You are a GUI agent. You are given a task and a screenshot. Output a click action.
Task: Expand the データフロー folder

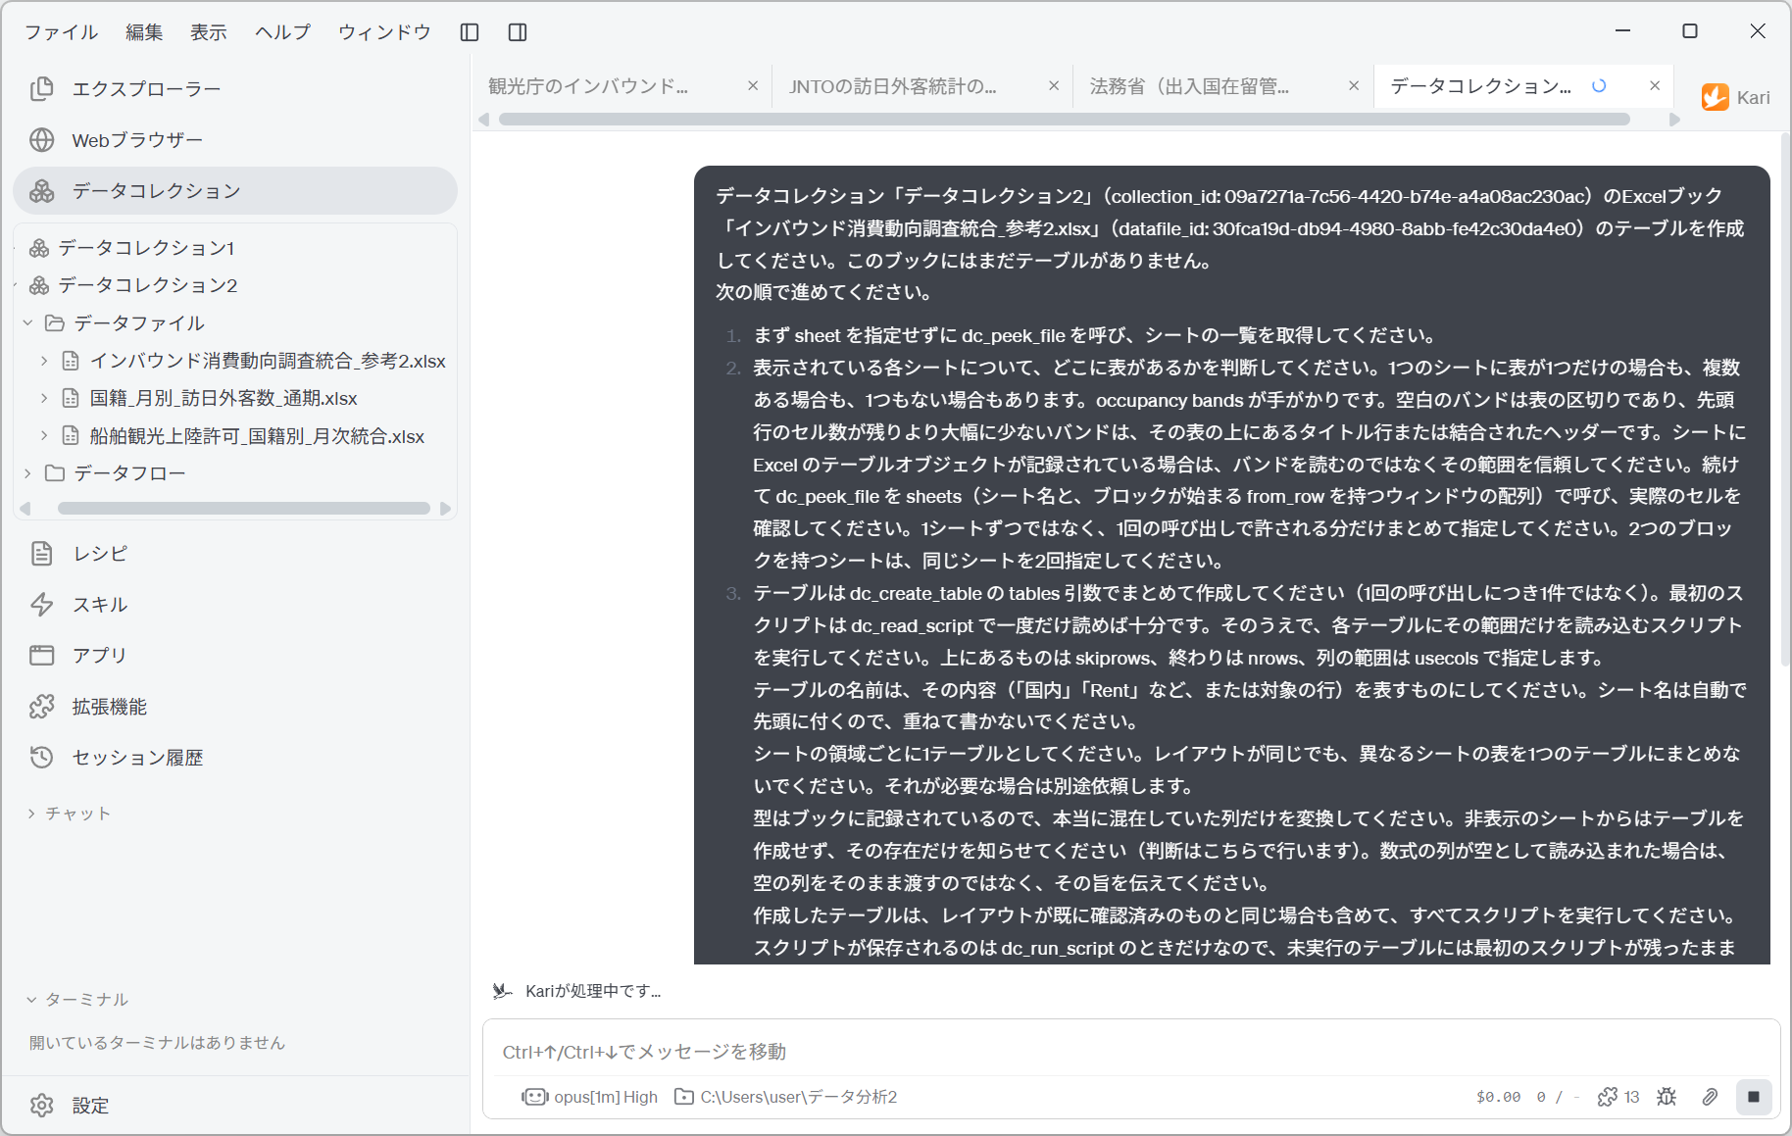pos(28,473)
